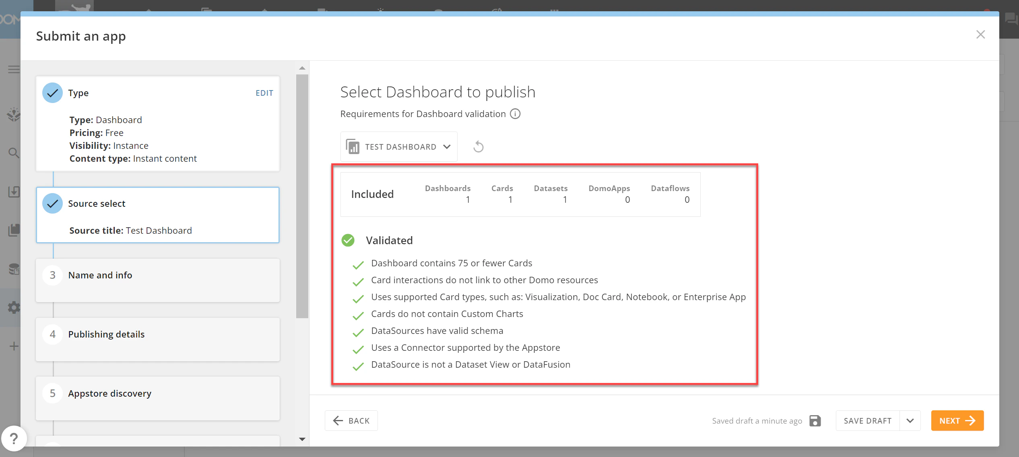The width and height of the screenshot is (1019, 457).
Task: Click the refresh validation icon
Action: click(478, 146)
